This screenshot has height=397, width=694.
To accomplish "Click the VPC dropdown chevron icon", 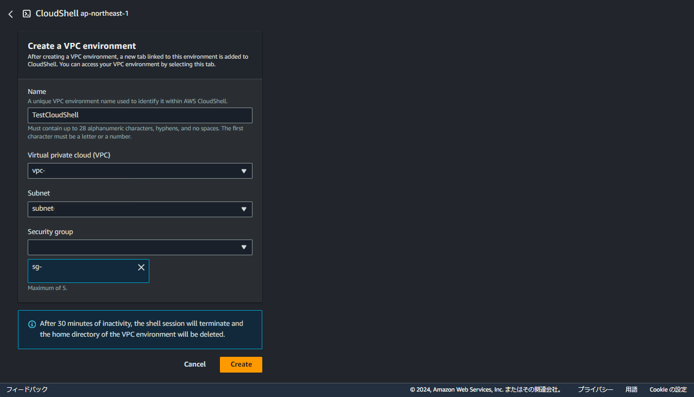I will click(x=244, y=171).
